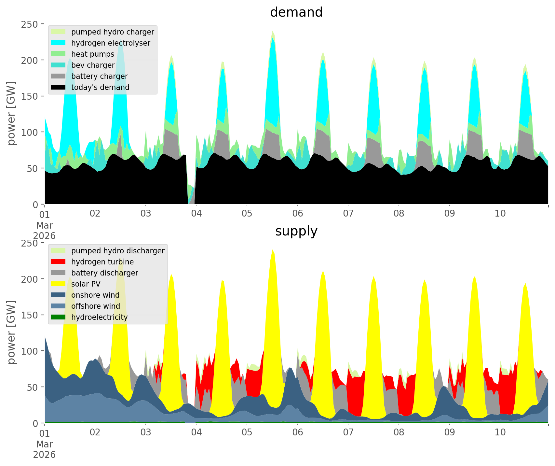Click the pumped hydro charger legend swatch
The height and width of the screenshot is (466, 555).
[x=59, y=32]
